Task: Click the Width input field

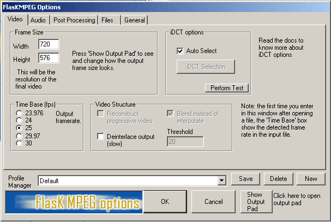Action: [49, 44]
